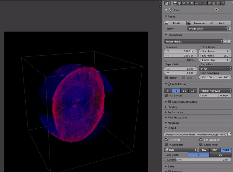Open the Display Image Editor dropdown
The height and width of the screenshot is (172, 233).
207,29
